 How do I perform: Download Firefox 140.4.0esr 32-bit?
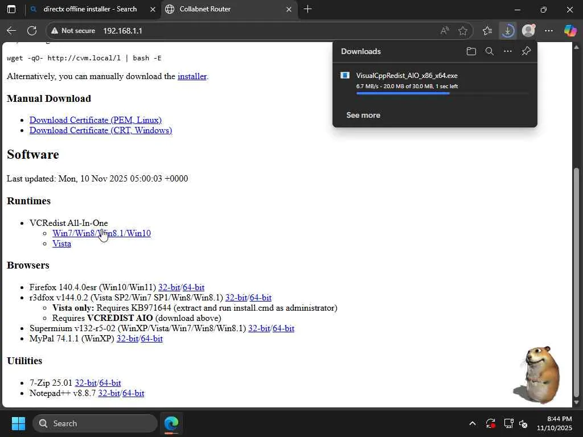point(169,287)
